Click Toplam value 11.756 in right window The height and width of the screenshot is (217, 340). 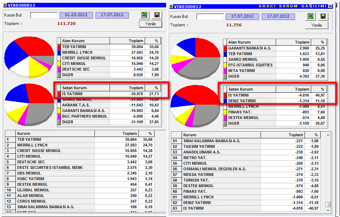pos(234,25)
